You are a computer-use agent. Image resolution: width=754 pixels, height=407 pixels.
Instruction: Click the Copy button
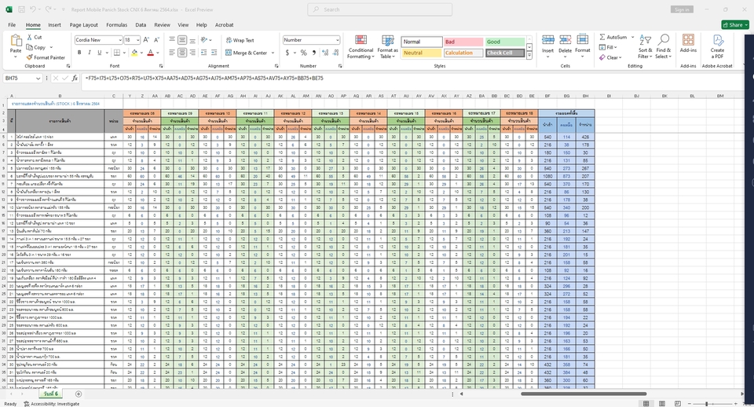[37, 47]
